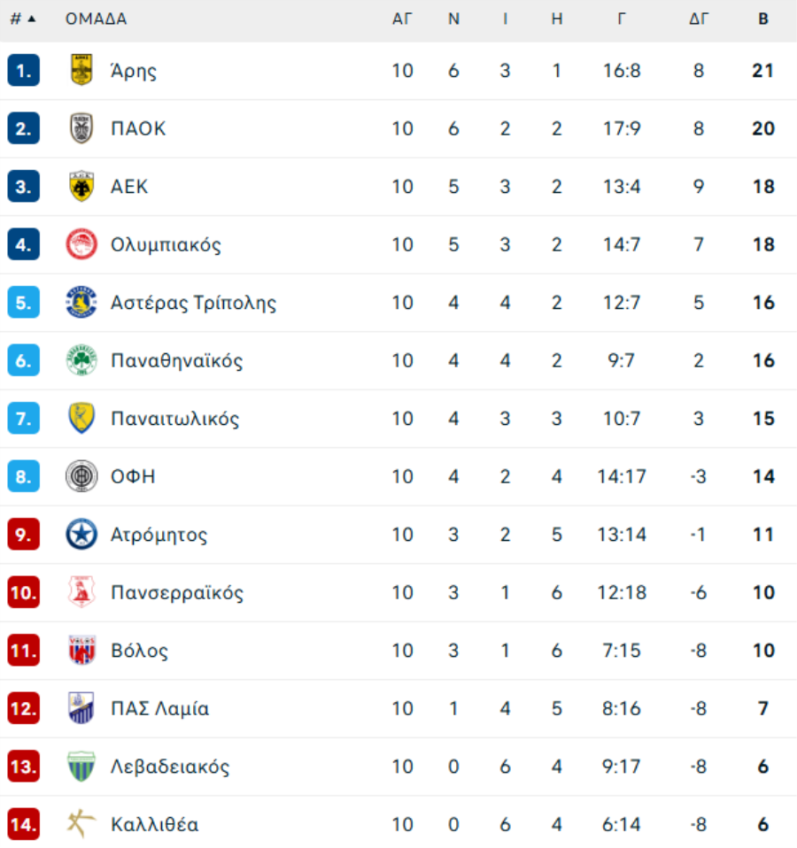Sort standings by the Β points column

[763, 19]
